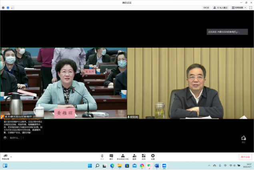Click the meeting info icon at top left
Image resolution: width=254 pixels, height=170 pixels.
click(x=3, y=8)
